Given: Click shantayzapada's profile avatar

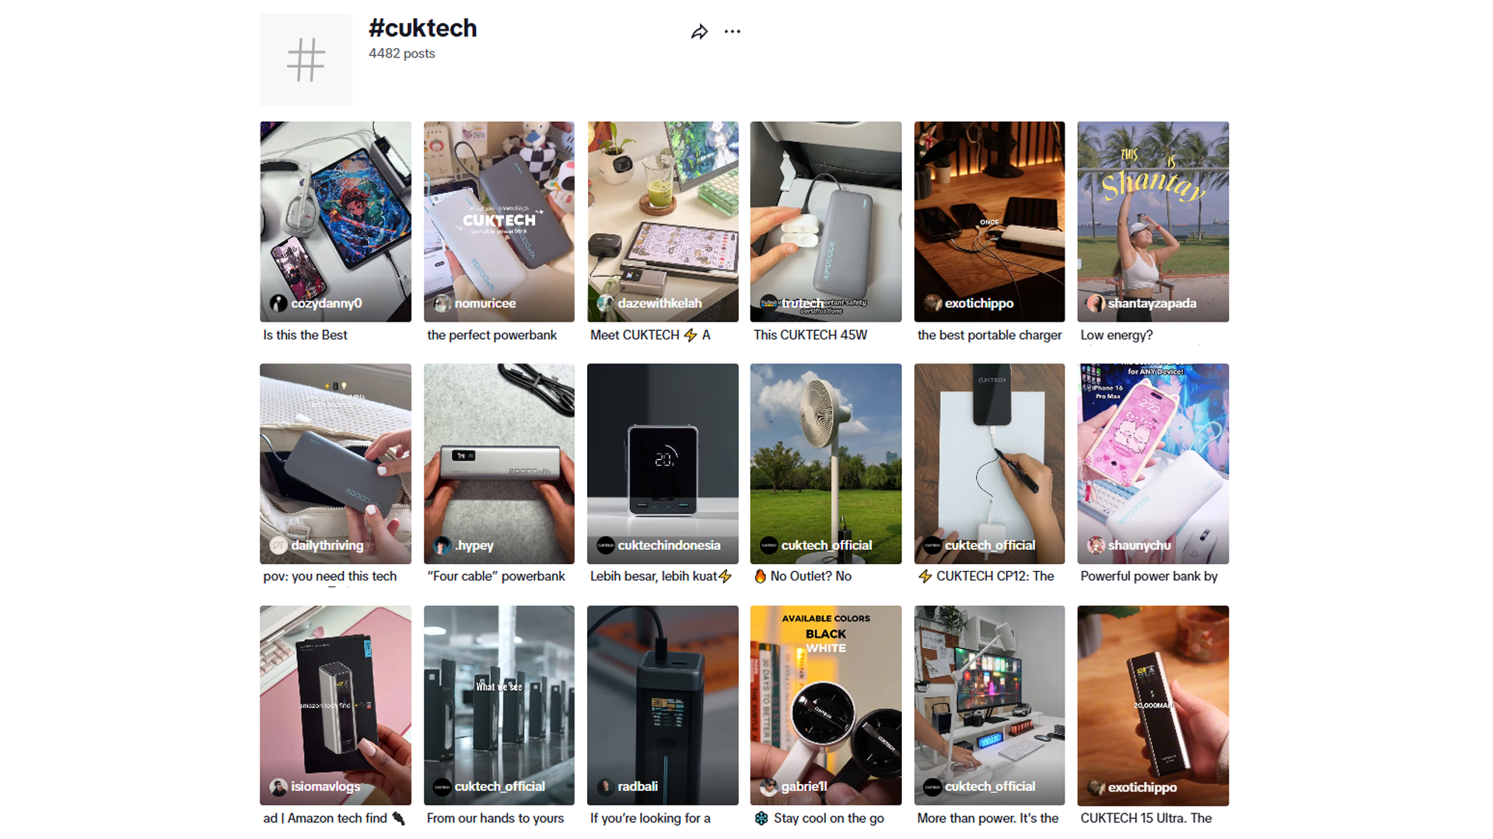Looking at the screenshot, I should (1096, 303).
